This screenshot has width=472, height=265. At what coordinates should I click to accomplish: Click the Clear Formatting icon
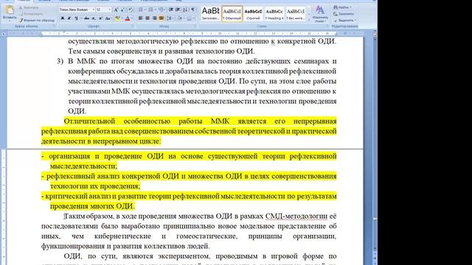pos(131,10)
